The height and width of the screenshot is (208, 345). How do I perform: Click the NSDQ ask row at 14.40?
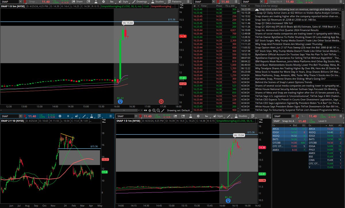coord(326,132)
